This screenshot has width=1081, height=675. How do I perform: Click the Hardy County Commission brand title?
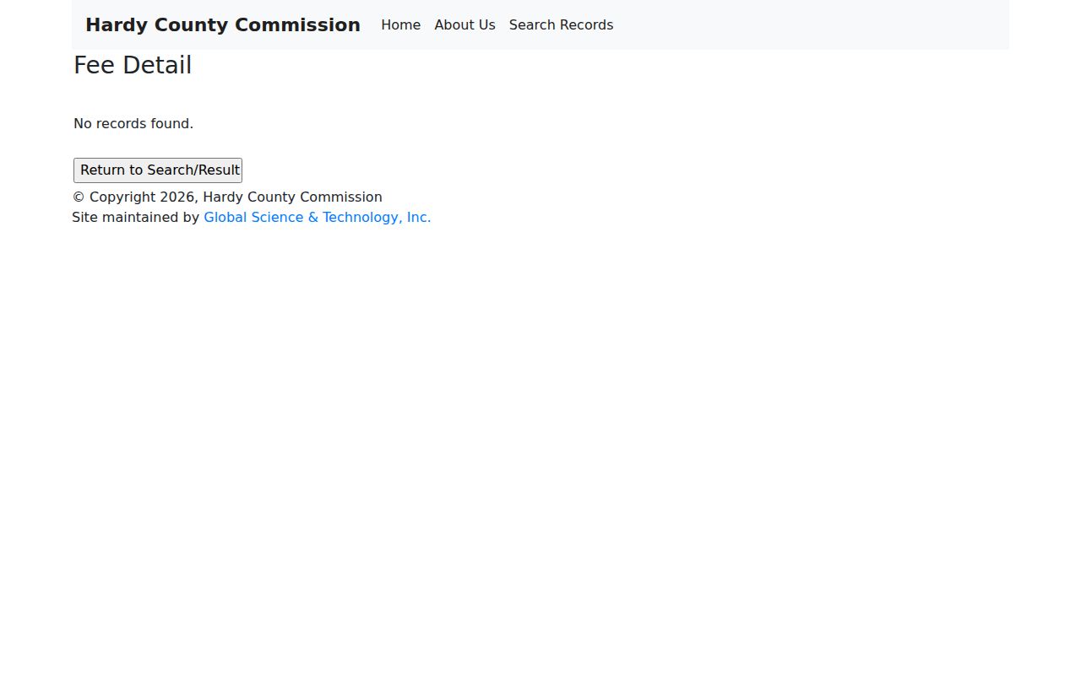click(223, 25)
